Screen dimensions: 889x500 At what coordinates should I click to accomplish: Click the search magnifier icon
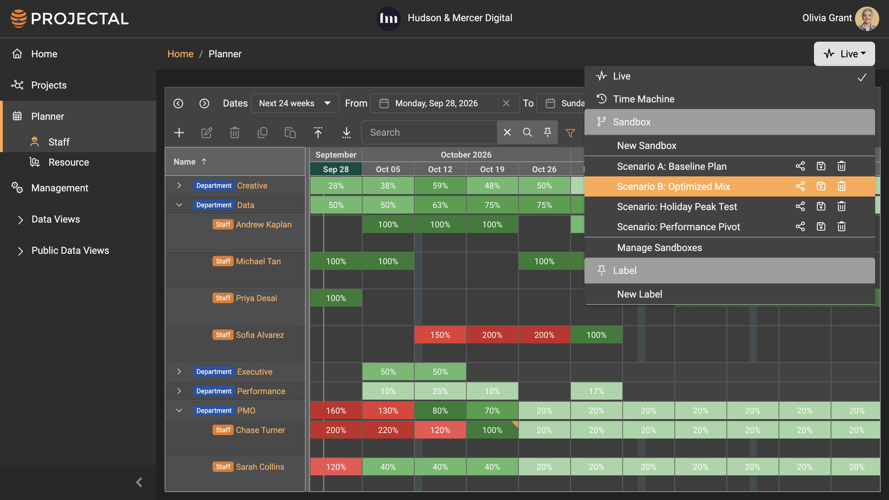[x=527, y=132]
